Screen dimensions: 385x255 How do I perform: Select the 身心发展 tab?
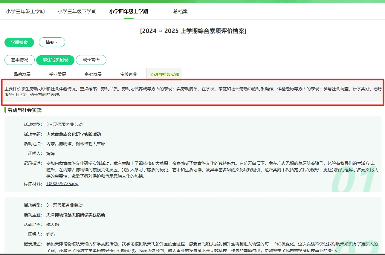click(92, 74)
